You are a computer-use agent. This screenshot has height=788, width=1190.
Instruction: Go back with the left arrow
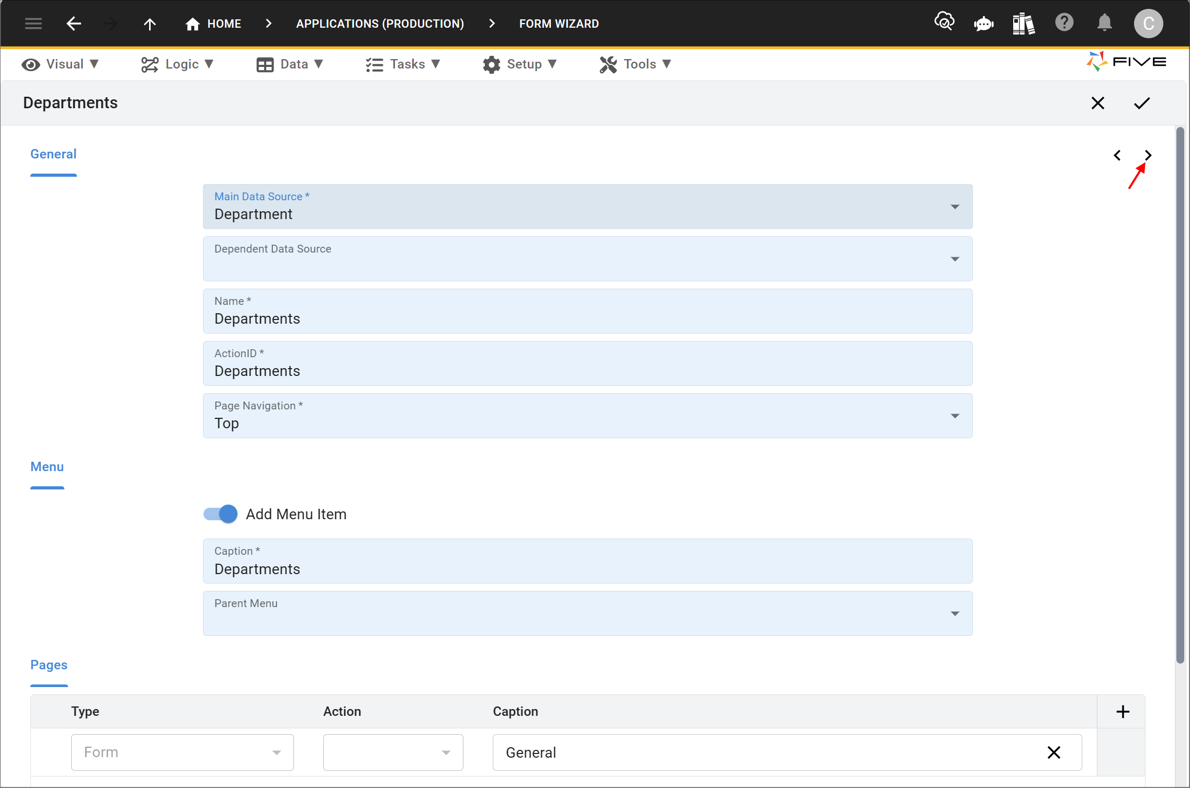(x=74, y=24)
